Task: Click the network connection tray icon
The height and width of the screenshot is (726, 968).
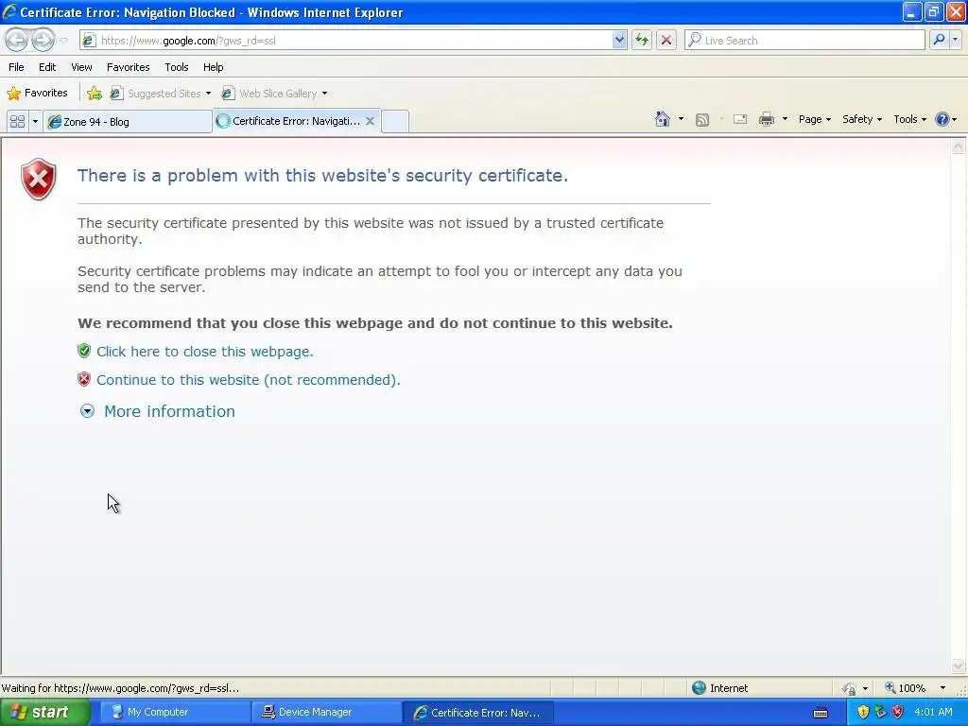Action: (x=880, y=713)
